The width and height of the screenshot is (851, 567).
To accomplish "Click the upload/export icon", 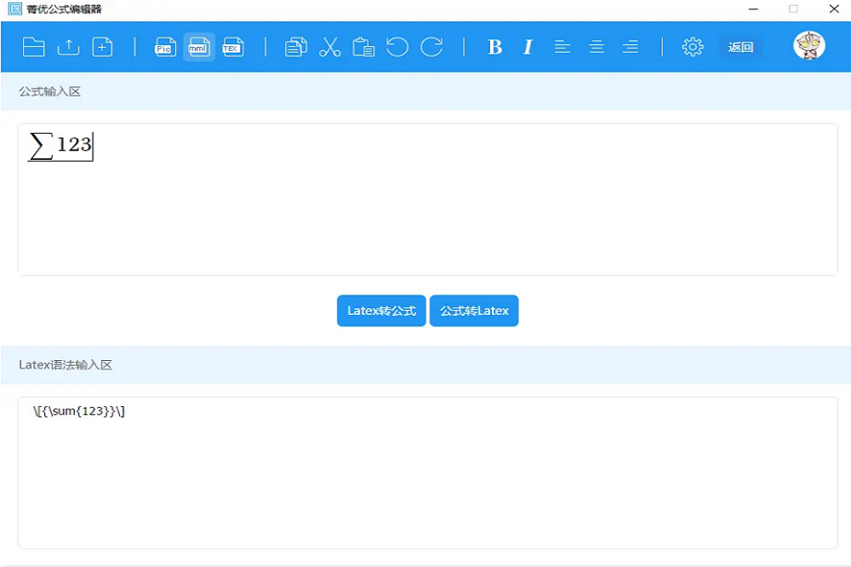I will click(x=68, y=47).
